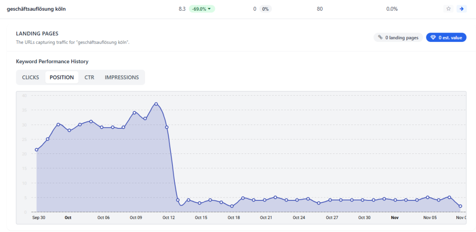476x232 pixels.
Task: Show the IMPRESSIONS chart tab
Action: point(122,77)
